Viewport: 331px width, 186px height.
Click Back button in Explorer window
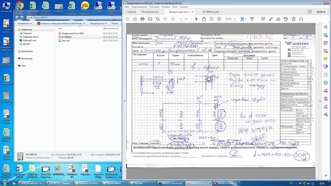pyautogui.click(x=17, y=18)
